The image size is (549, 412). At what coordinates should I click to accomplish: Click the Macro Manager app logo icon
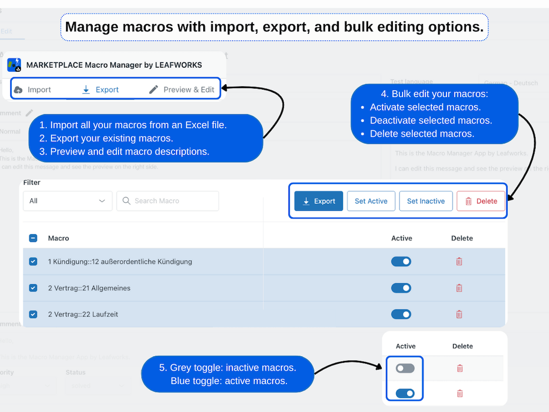point(14,64)
